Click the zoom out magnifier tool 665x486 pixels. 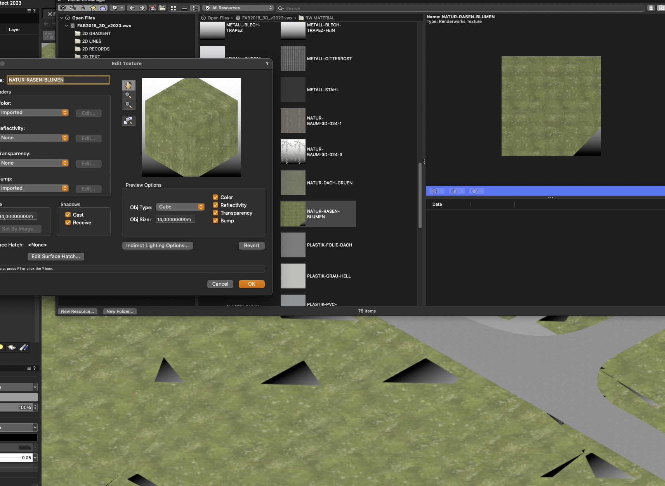pos(128,105)
